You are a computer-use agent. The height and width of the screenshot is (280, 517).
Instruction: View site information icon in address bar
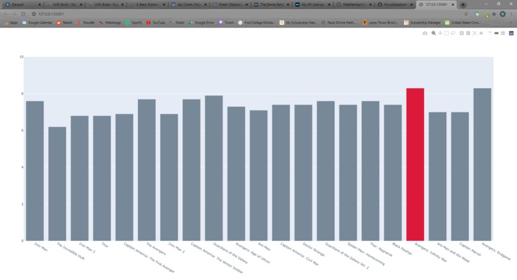[33, 14]
